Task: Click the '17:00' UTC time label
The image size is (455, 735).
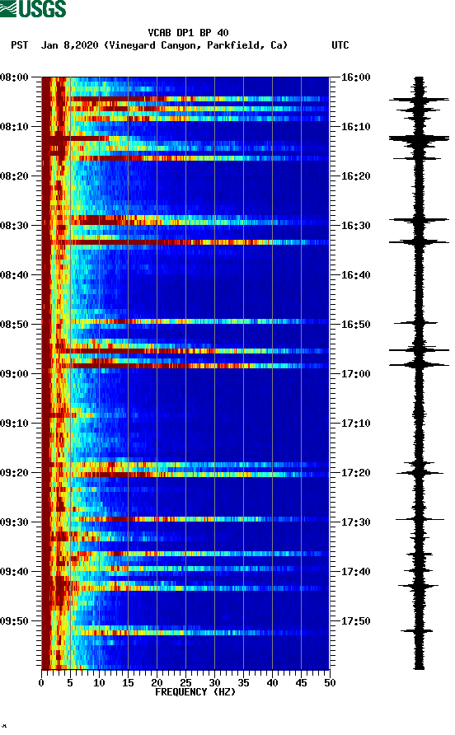Action: pos(355,374)
